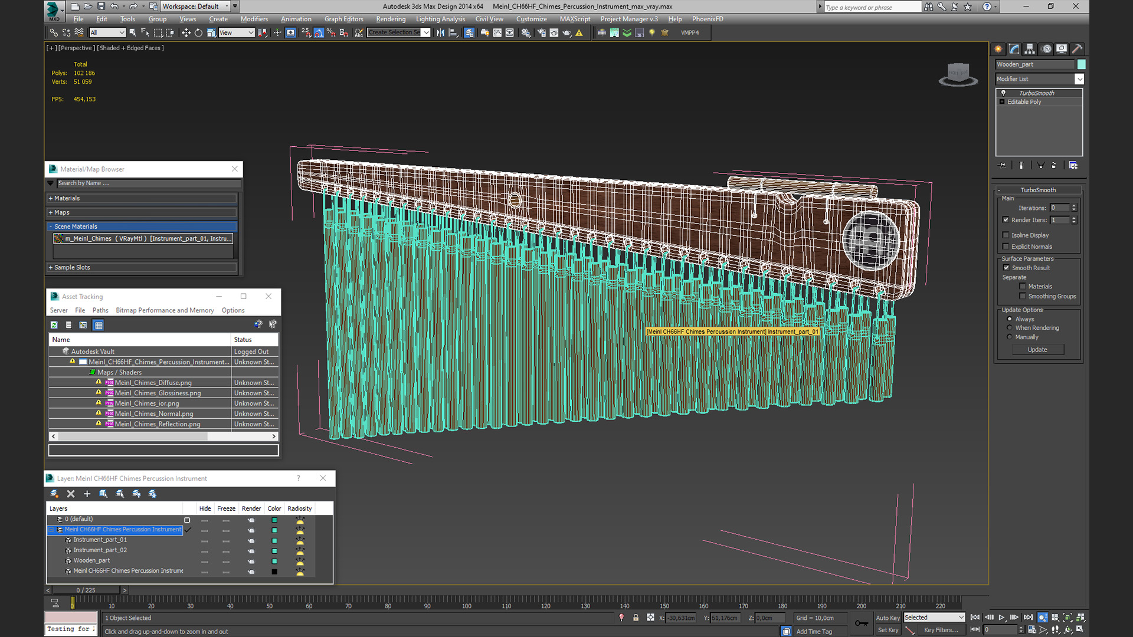The image size is (1133, 637).
Task: Open the Create command panel tab
Action: 998,49
